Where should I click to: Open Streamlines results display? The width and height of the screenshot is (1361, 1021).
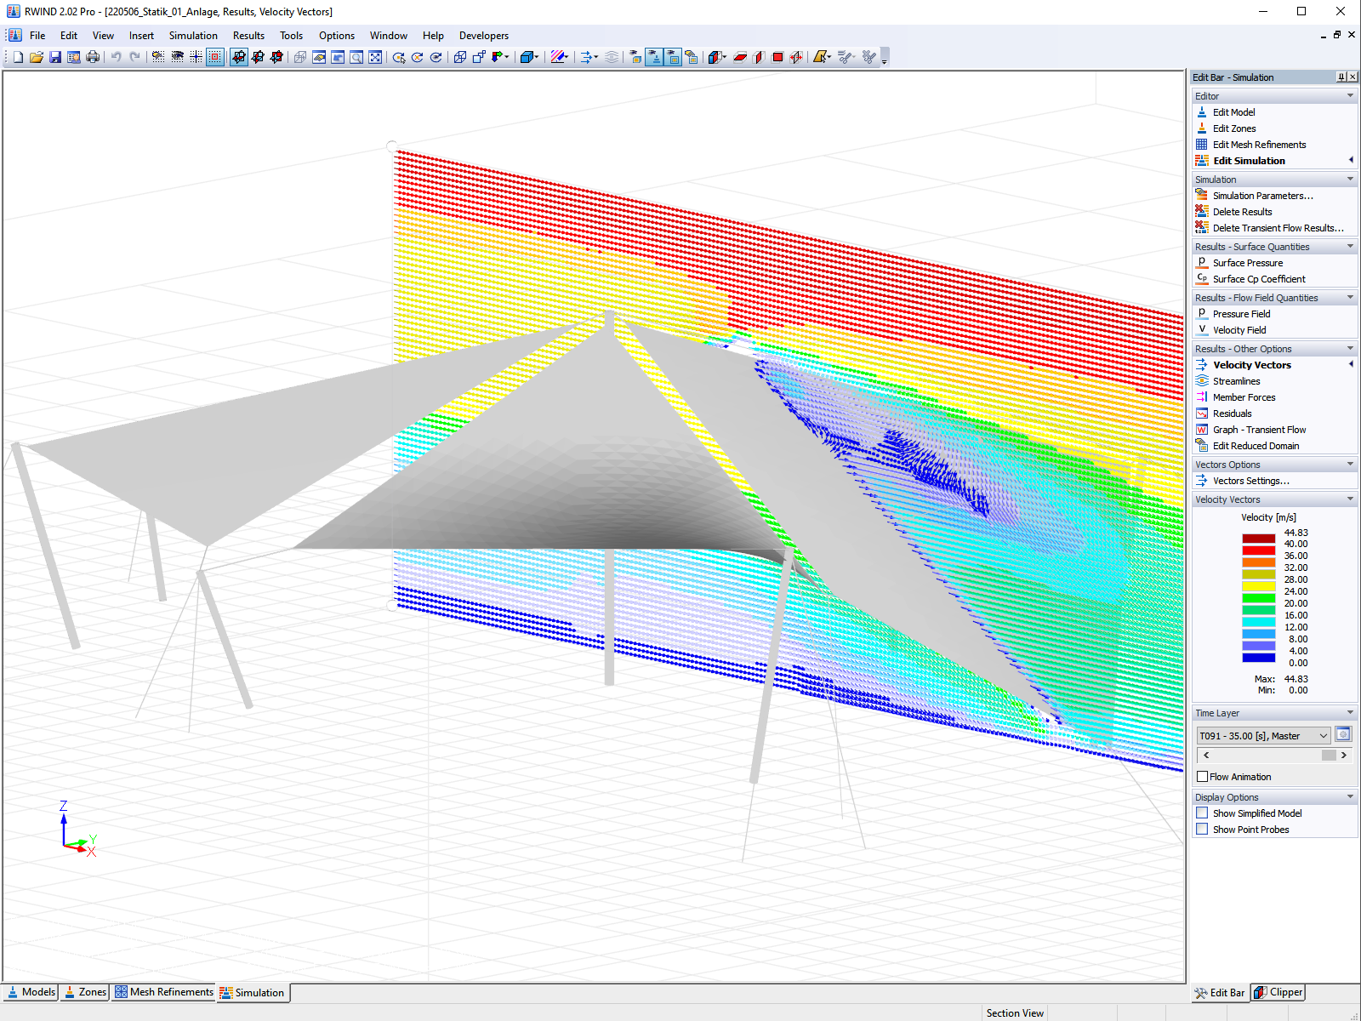coord(1238,380)
